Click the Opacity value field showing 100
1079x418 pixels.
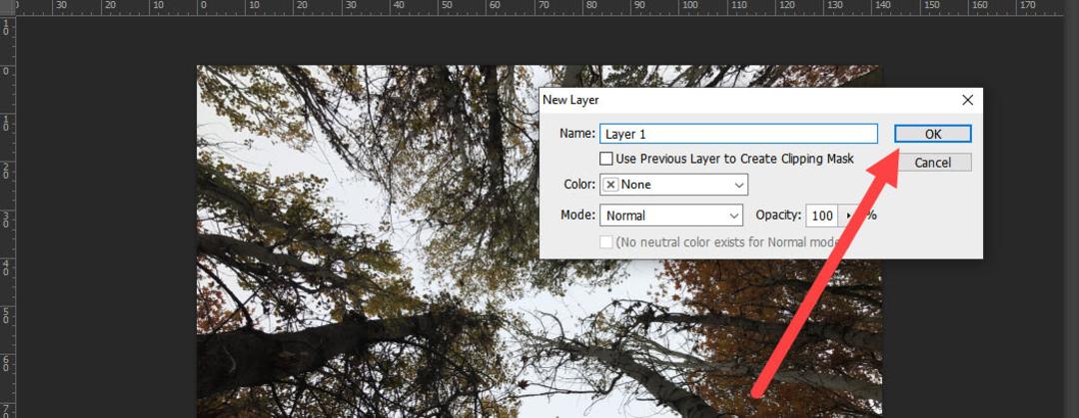pyautogui.click(x=822, y=215)
